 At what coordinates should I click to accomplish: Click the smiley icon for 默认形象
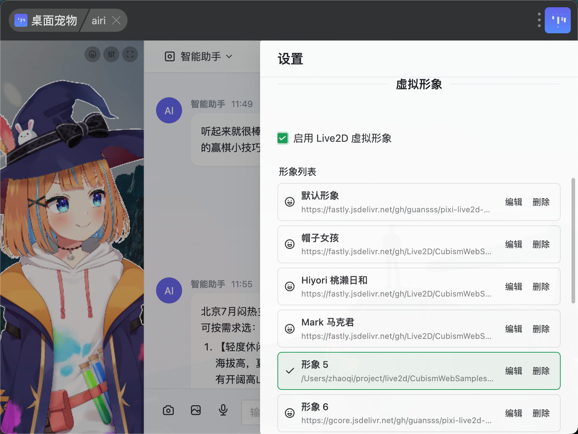click(290, 202)
